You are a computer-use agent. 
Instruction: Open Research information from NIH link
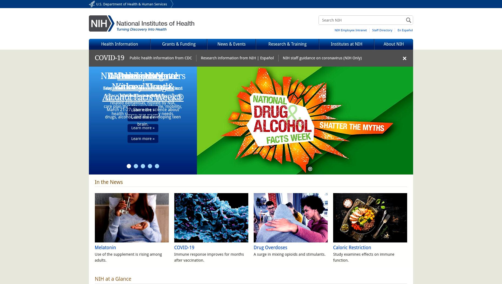pos(228,58)
